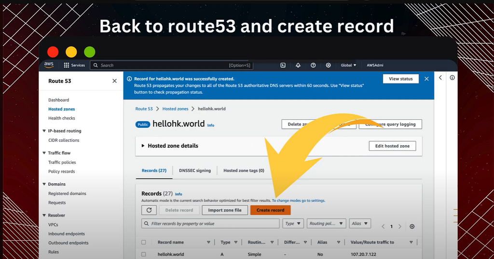Click the Delete record button

[x=179, y=210]
